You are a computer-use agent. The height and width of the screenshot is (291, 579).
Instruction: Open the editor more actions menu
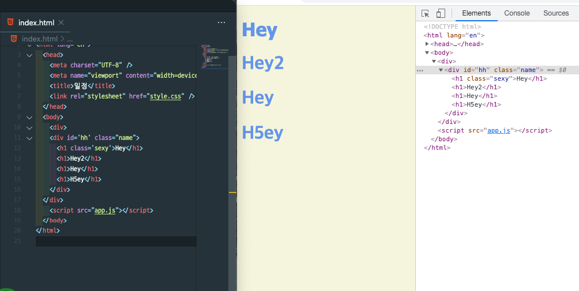click(x=221, y=22)
